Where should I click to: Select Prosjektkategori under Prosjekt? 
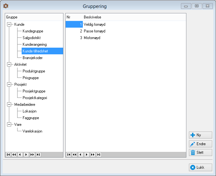35,98
